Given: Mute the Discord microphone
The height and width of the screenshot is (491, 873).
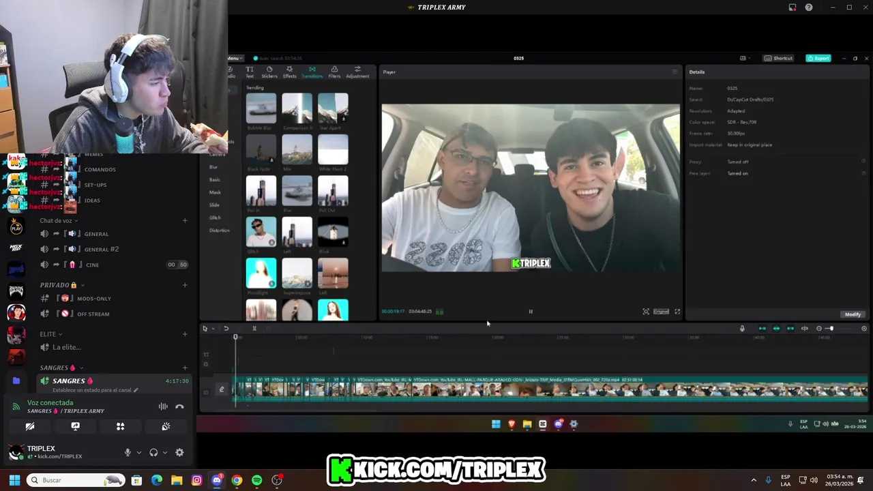Looking at the screenshot, I should point(128,452).
